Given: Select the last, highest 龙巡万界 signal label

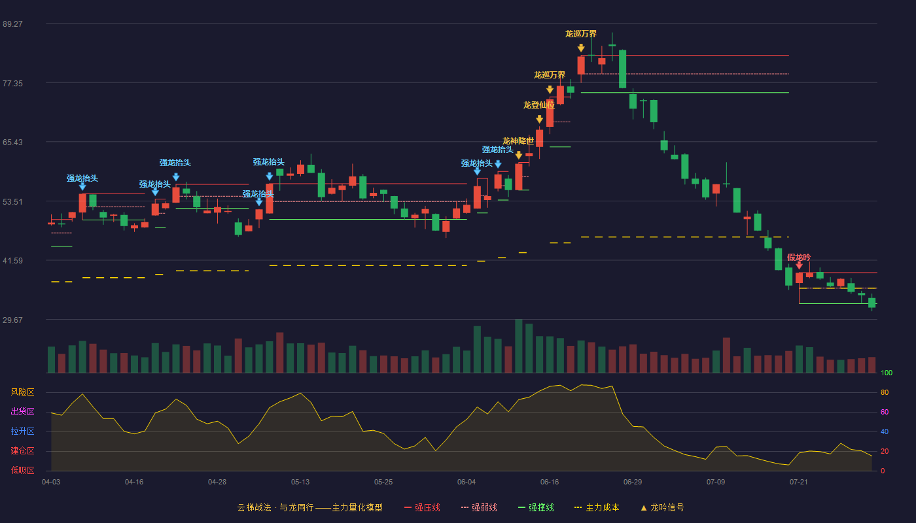Looking at the screenshot, I should point(581,33).
